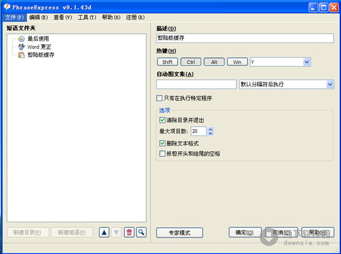Screen dimensions: 341x254
Task: Open search with the magnifier button
Action: [142, 232]
